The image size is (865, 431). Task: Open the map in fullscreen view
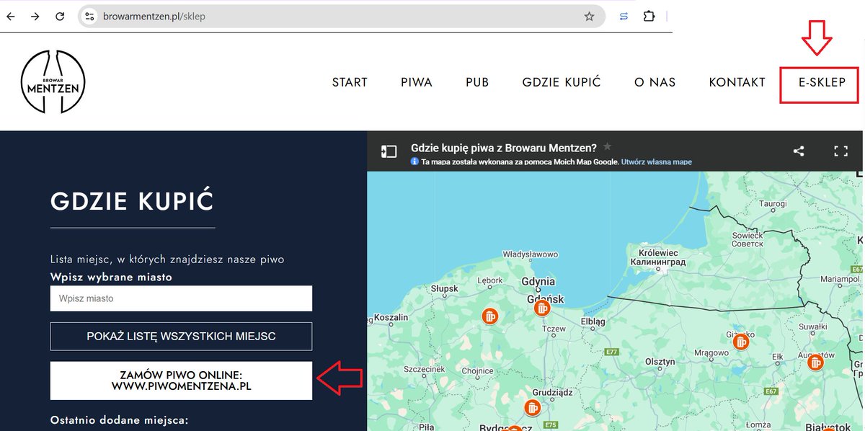point(840,151)
